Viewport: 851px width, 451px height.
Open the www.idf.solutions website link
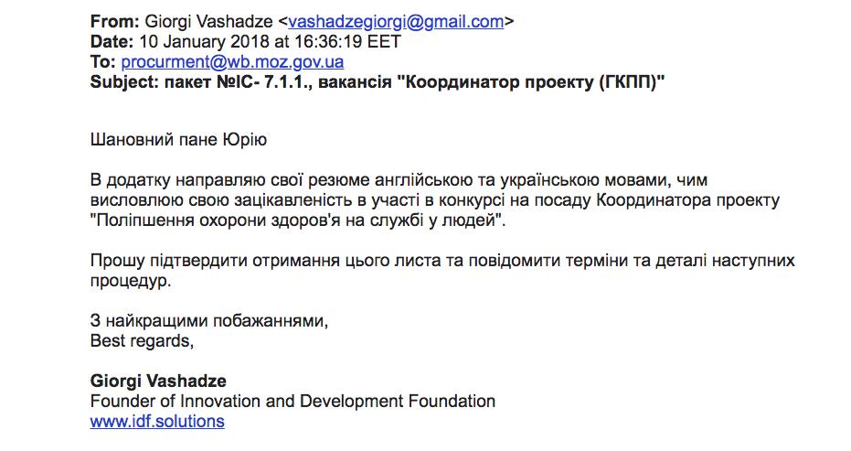(x=157, y=422)
